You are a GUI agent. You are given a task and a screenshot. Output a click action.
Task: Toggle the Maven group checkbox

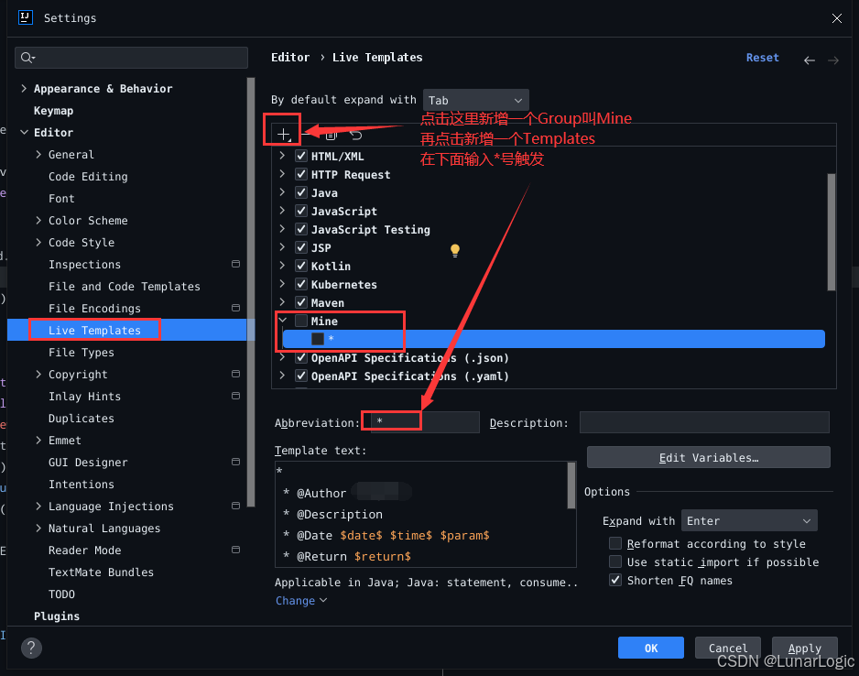pos(300,302)
